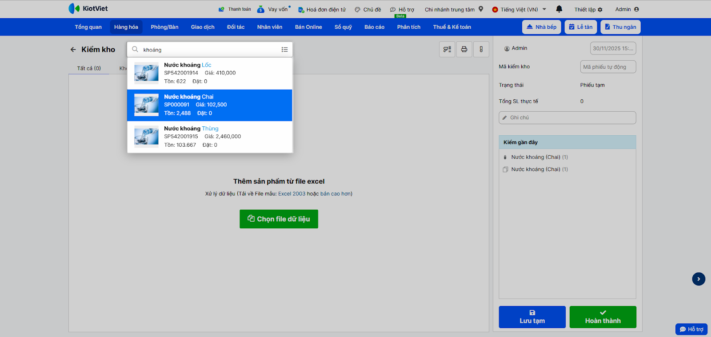Open the Thu ngân cashier screen
Image resolution: width=711 pixels, height=337 pixels.
620,27
